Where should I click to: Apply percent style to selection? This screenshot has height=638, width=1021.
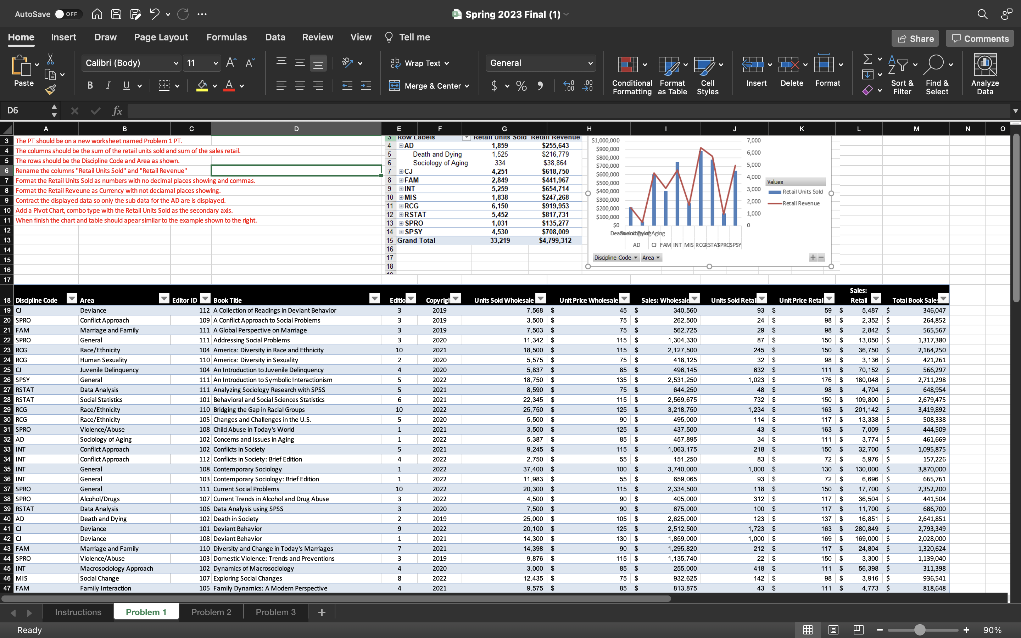click(521, 86)
